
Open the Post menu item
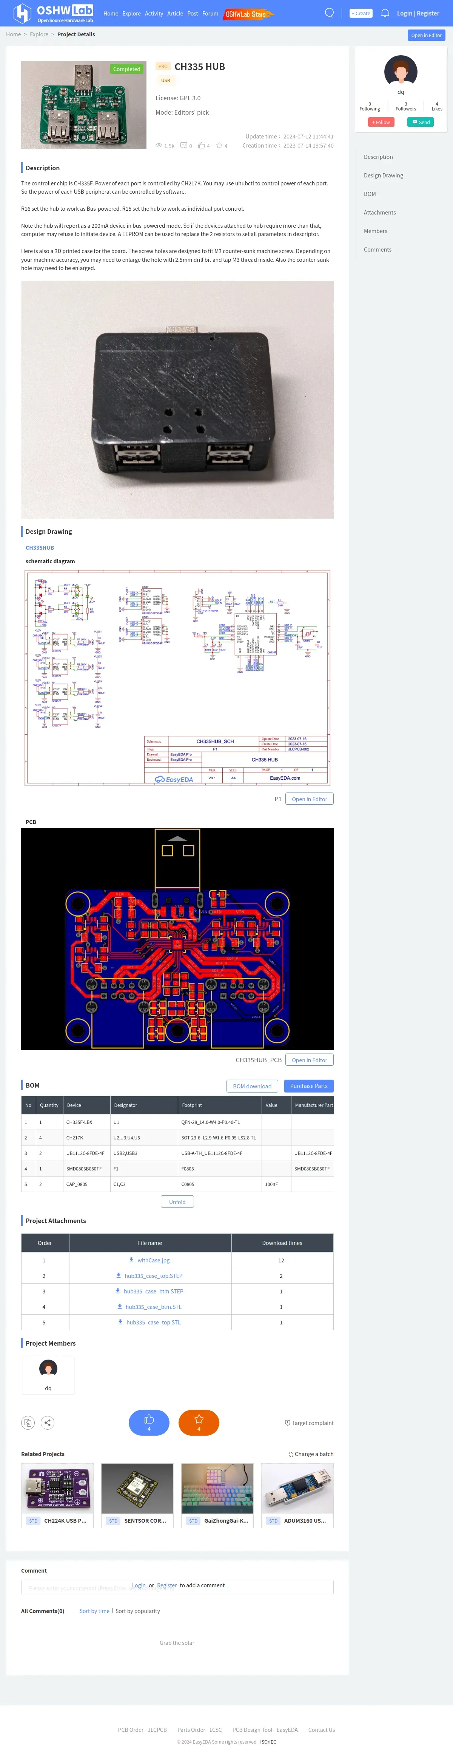193,13
